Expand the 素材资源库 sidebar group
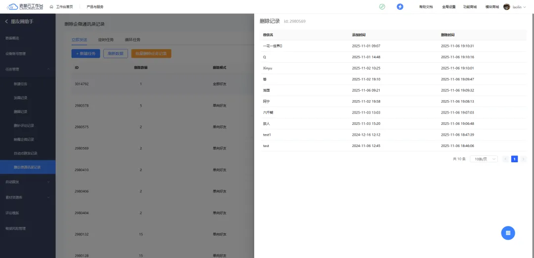The image size is (534, 258). tap(28, 197)
